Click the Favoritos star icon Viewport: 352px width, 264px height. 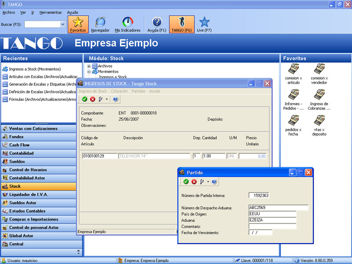(78, 22)
